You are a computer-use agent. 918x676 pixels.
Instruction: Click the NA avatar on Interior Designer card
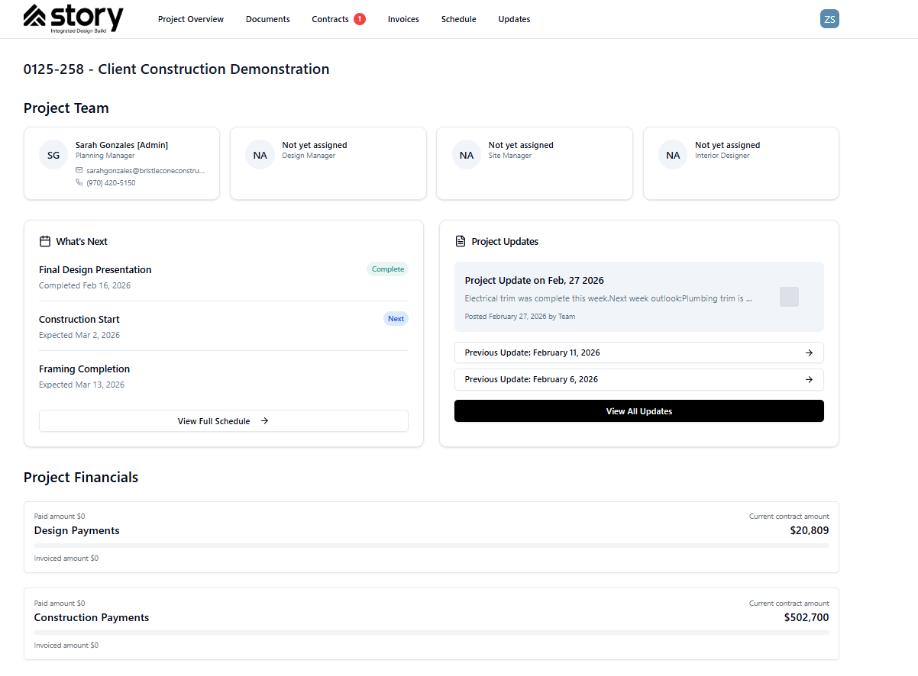pos(673,155)
